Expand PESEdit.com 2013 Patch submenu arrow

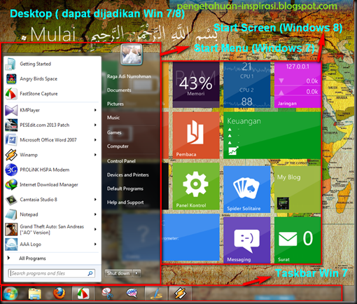(95, 125)
